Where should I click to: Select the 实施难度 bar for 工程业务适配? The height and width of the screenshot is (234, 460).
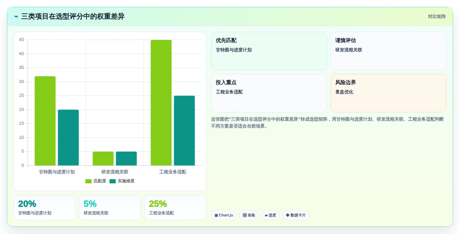click(x=184, y=131)
